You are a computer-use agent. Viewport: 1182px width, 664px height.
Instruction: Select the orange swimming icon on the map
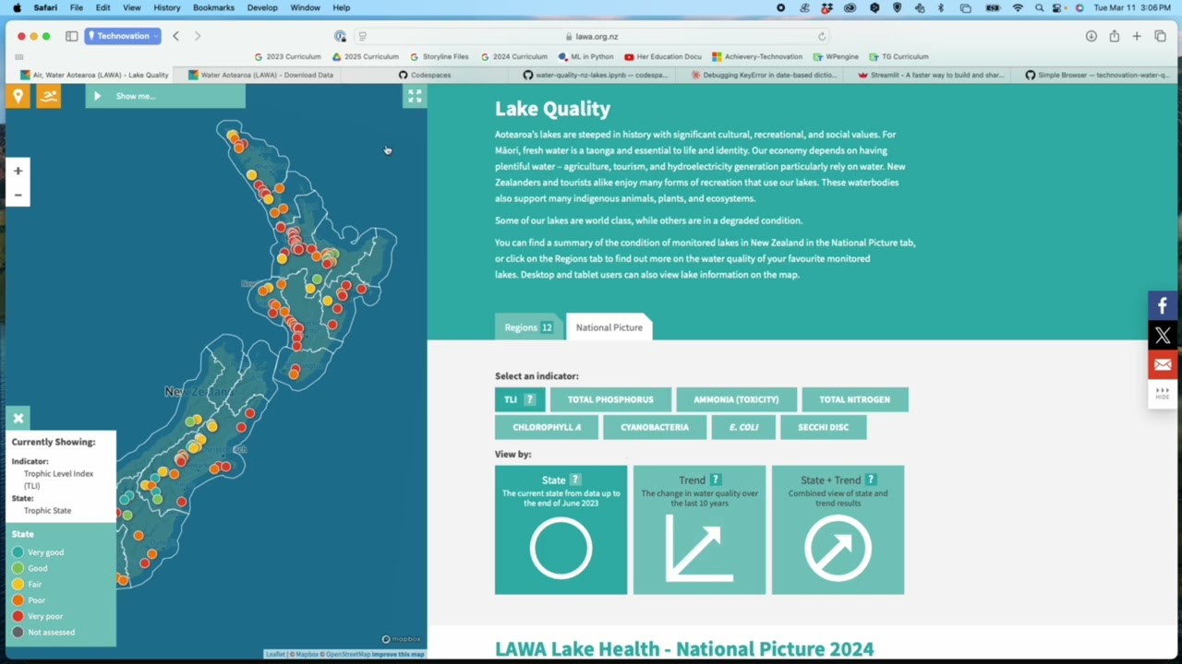pos(48,96)
